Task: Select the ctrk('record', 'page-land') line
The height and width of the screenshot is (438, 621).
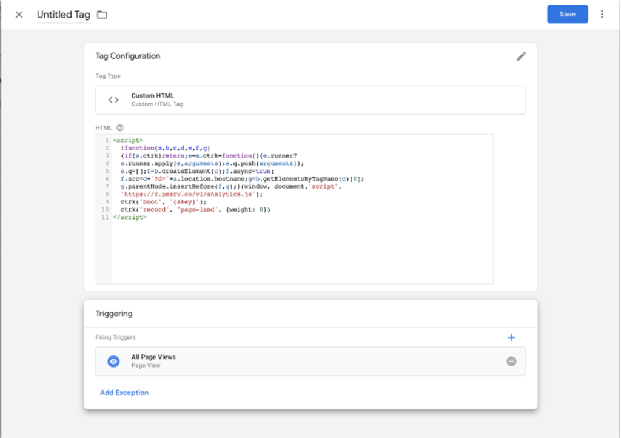Action: coord(196,209)
